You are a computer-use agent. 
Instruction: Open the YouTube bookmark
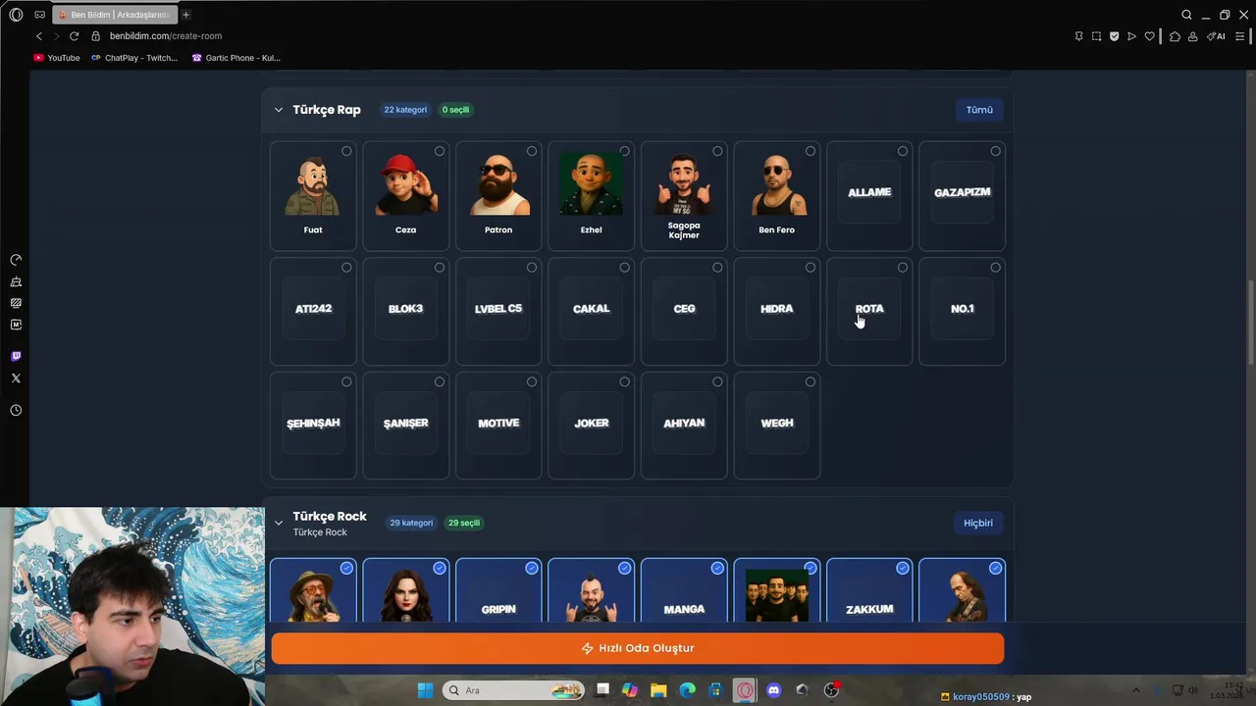coord(57,58)
